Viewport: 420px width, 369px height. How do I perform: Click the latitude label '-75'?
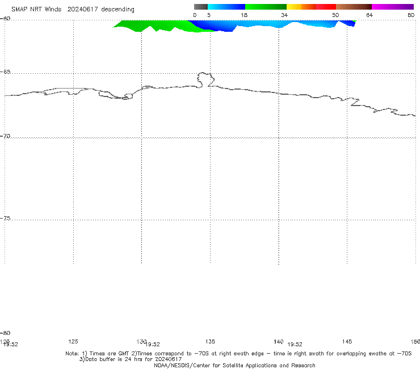pos(6,218)
